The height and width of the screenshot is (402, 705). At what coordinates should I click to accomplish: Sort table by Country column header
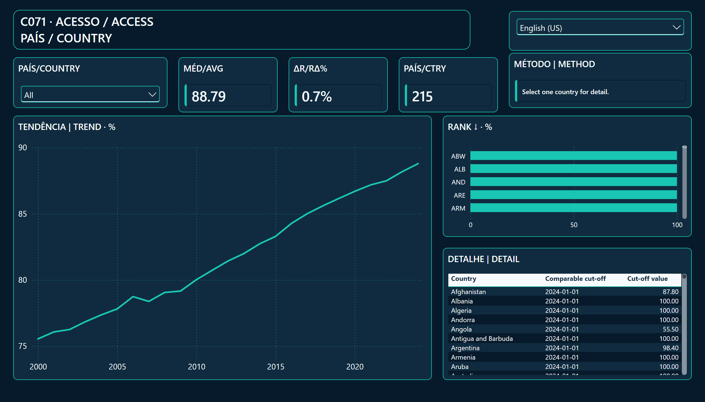tap(463, 279)
